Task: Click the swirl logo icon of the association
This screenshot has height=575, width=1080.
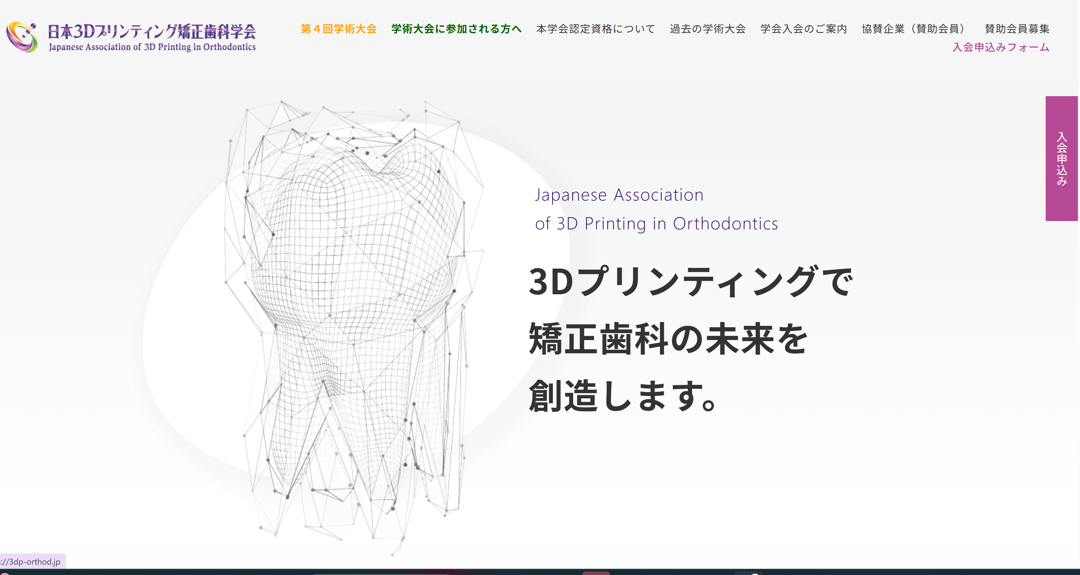Action: pyautogui.click(x=22, y=37)
